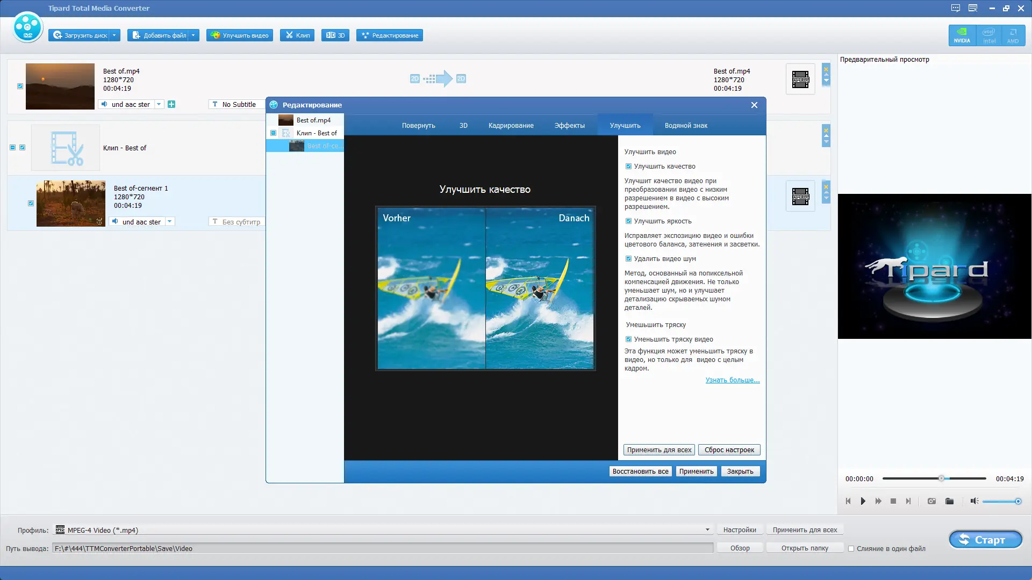
Task: Take a snapshot with the camera icon
Action: click(x=930, y=501)
